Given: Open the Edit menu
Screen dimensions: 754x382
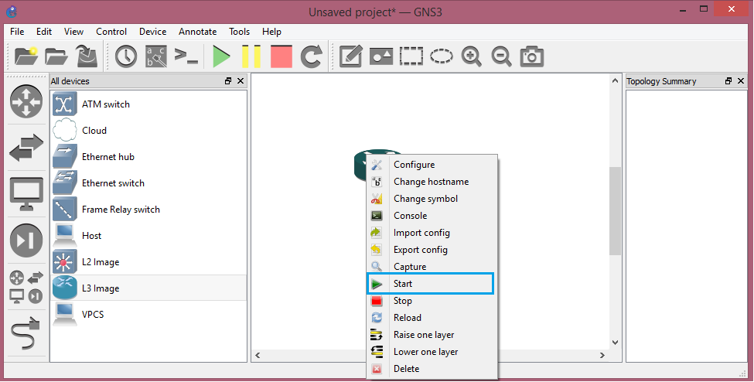Looking at the screenshot, I should (44, 31).
